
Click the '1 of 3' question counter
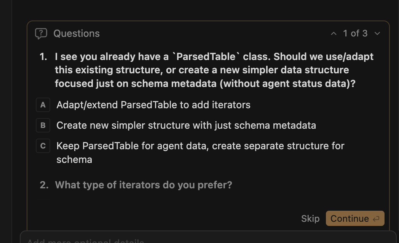click(x=355, y=33)
